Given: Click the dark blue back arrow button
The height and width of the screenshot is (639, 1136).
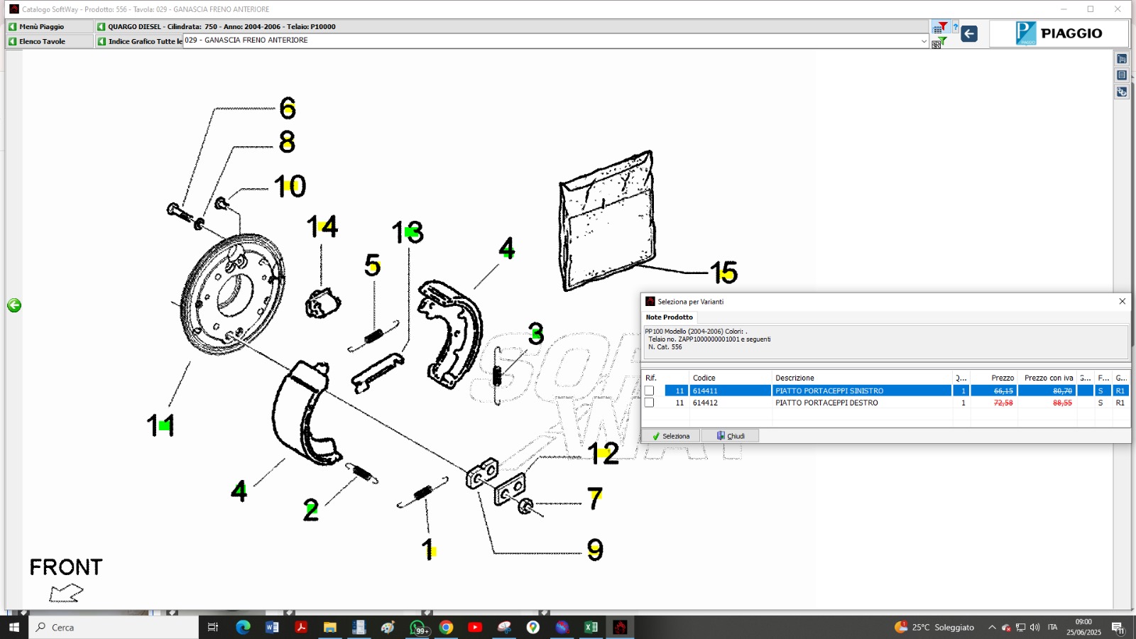Looking at the screenshot, I should coord(969,33).
